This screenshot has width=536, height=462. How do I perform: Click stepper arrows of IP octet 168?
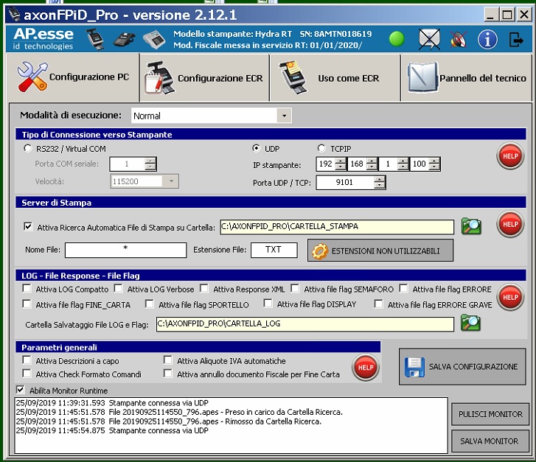(x=372, y=164)
